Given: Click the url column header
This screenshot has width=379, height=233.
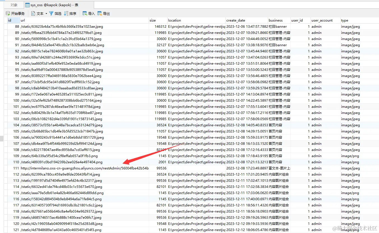Looking at the screenshot, I should point(84,20).
